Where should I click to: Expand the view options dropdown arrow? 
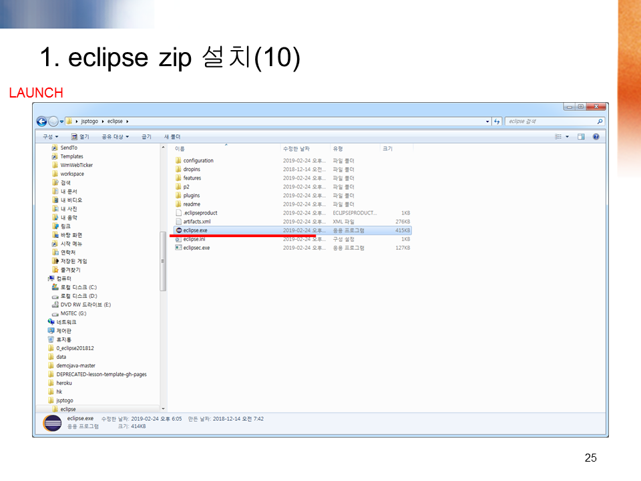(x=567, y=136)
